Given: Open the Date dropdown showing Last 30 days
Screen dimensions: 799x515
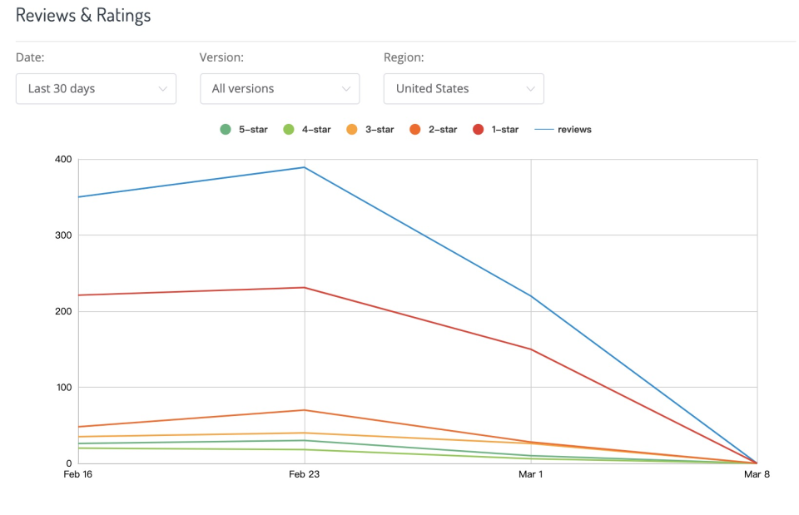Looking at the screenshot, I should point(96,89).
